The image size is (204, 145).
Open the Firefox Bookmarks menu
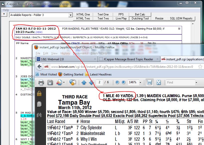click(x=80, y=53)
